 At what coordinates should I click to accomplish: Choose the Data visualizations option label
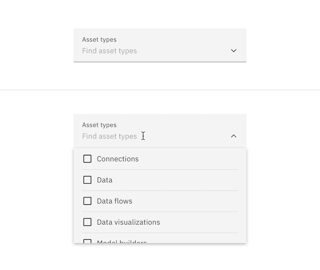pyautogui.click(x=128, y=222)
